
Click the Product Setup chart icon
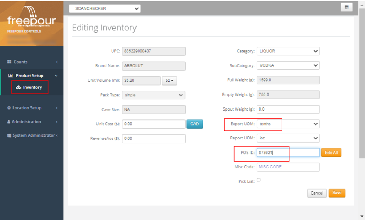(x=10, y=76)
